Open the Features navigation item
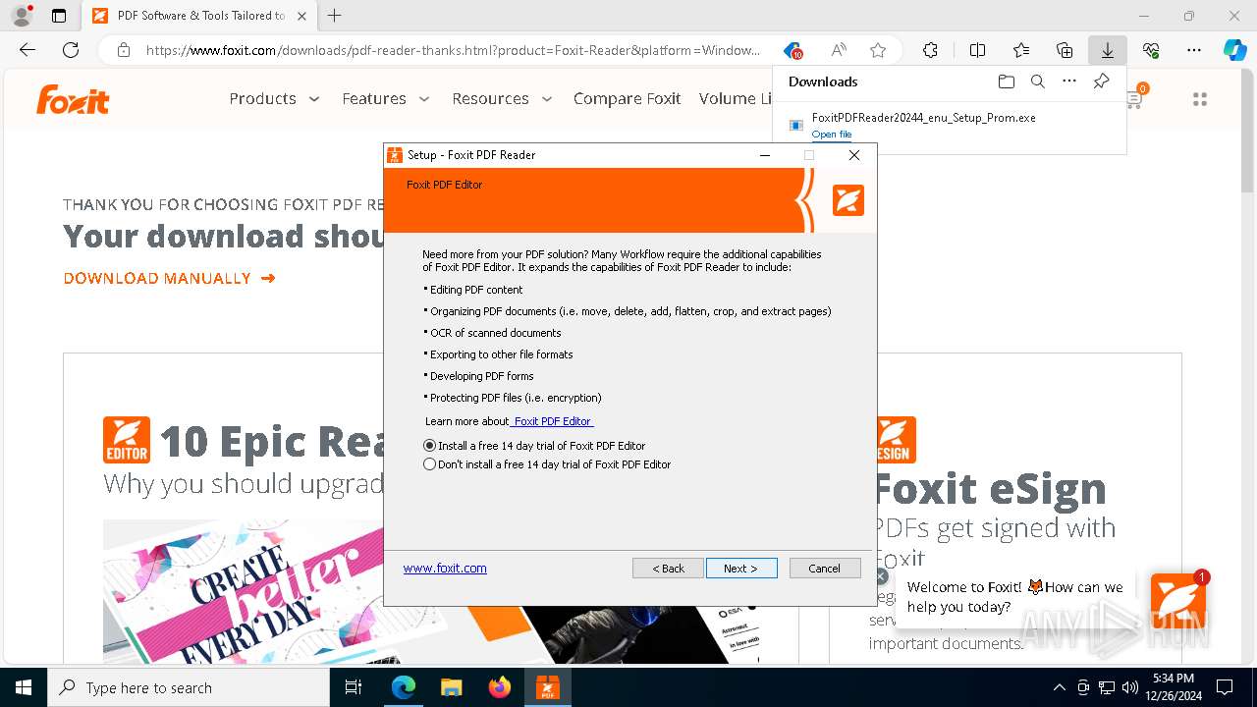Image resolution: width=1257 pixels, height=707 pixels. point(374,98)
